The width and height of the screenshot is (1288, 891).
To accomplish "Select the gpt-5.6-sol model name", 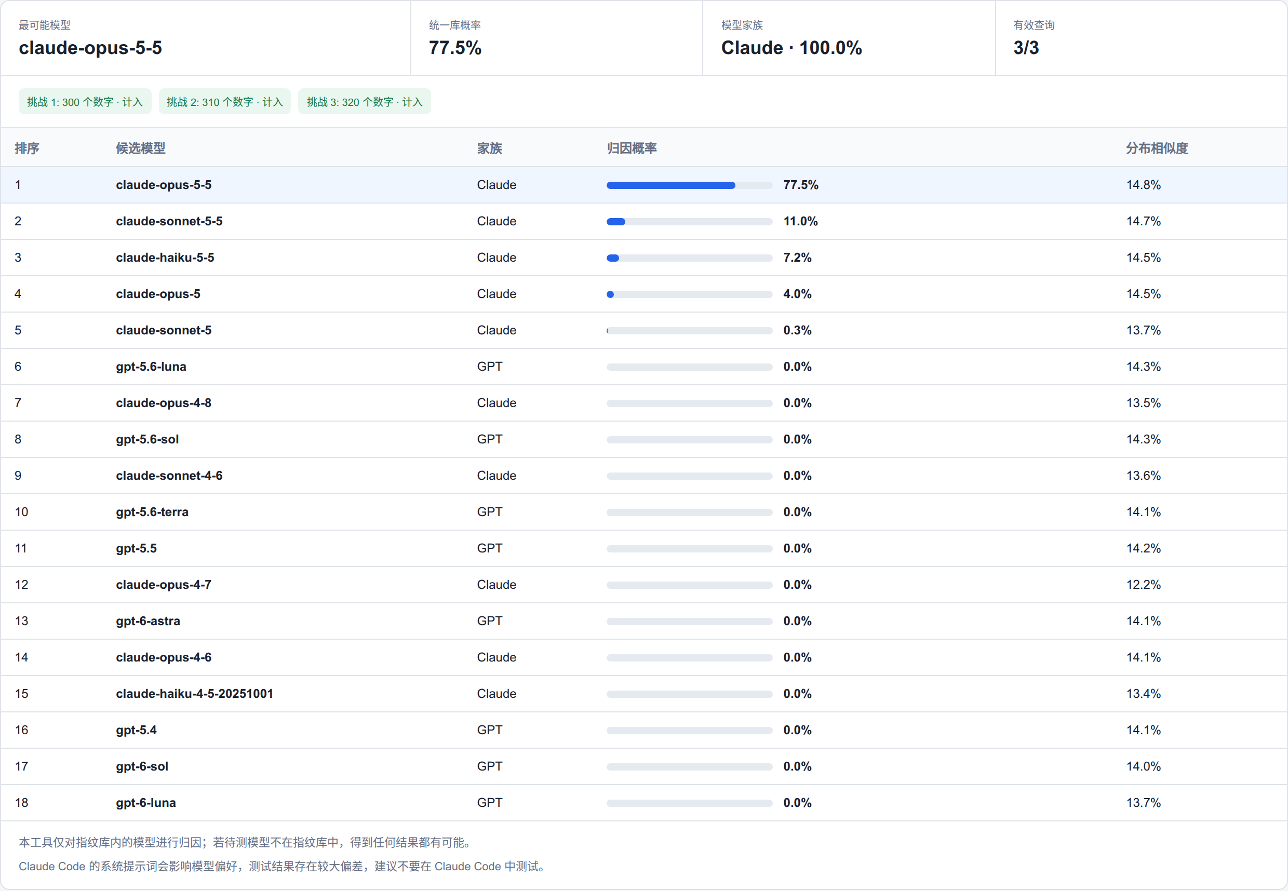I will coord(147,439).
